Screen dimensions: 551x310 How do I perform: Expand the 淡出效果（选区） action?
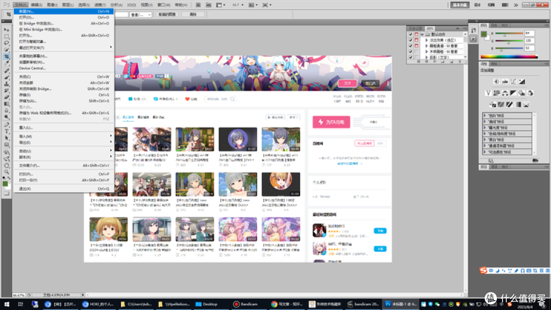click(427, 40)
